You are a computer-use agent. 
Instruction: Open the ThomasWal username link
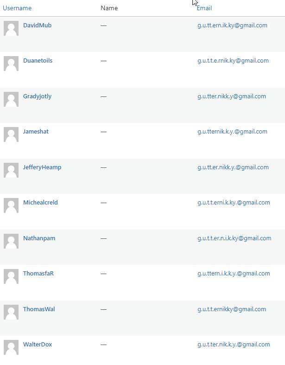39,309
